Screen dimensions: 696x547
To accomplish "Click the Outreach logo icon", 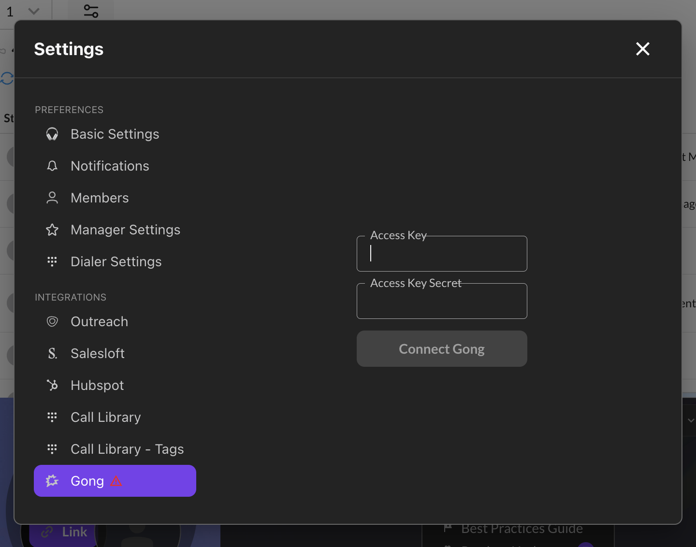I will click(52, 321).
